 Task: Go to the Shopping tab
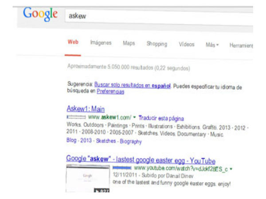coord(157,44)
